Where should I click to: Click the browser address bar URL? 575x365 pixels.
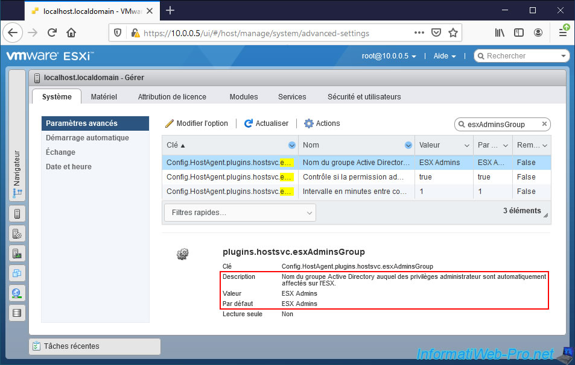pyautogui.click(x=256, y=33)
